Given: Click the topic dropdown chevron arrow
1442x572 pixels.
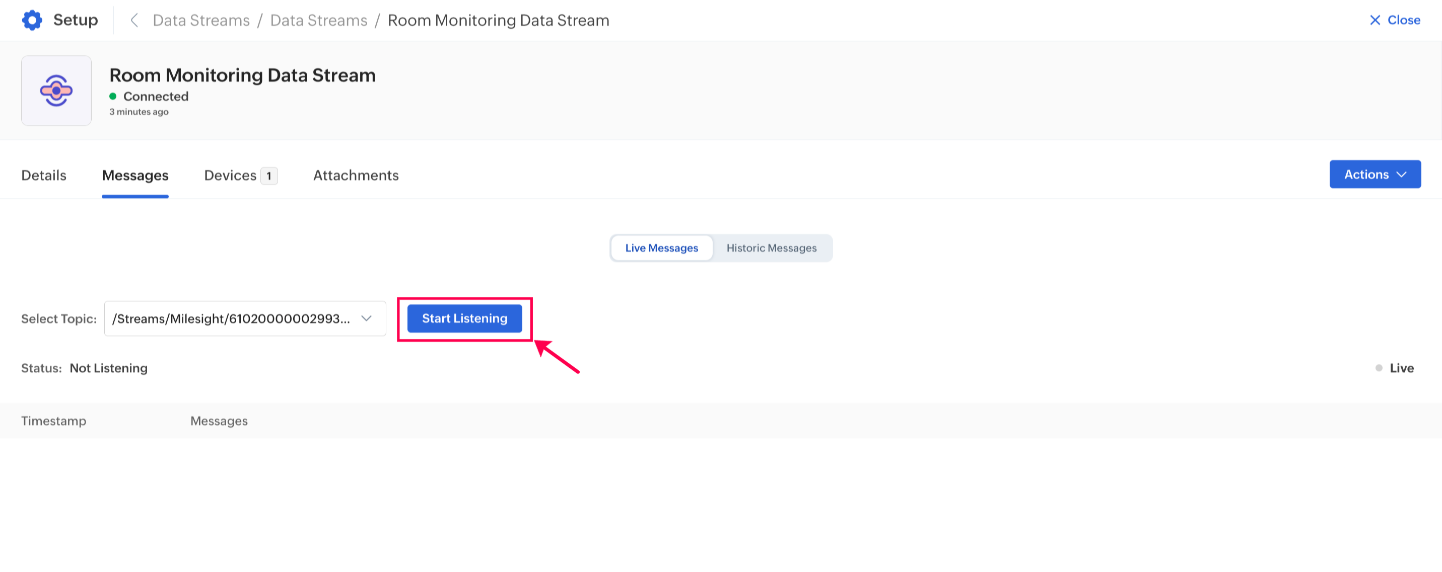Looking at the screenshot, I should [x=367, y=319].
